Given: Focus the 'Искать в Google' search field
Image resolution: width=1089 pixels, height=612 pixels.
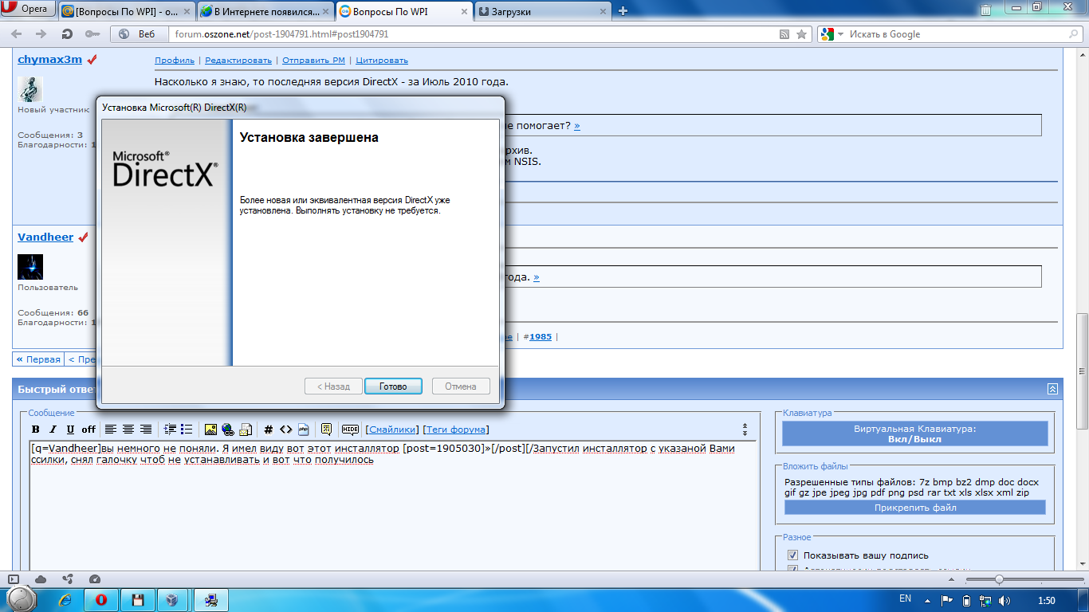Looking at the screenshot, I should pyautogui.click(x=955, y=34).
